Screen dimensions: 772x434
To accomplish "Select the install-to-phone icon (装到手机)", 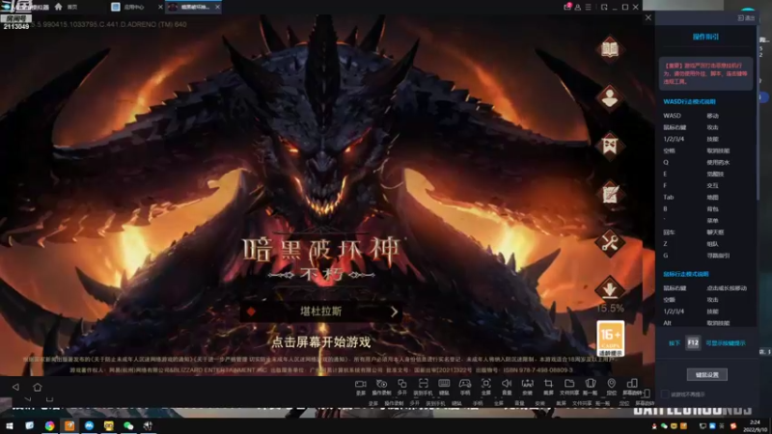I will (x=423, y=387).
